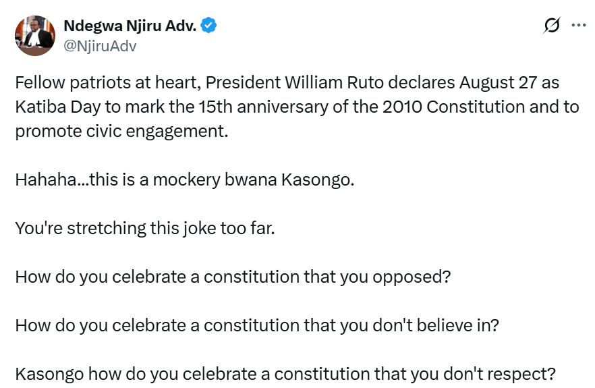Go to the @NjiruAdv handle link
Image resolution: width=595 pixels, height=388 pixels.
tap(101, 45)
